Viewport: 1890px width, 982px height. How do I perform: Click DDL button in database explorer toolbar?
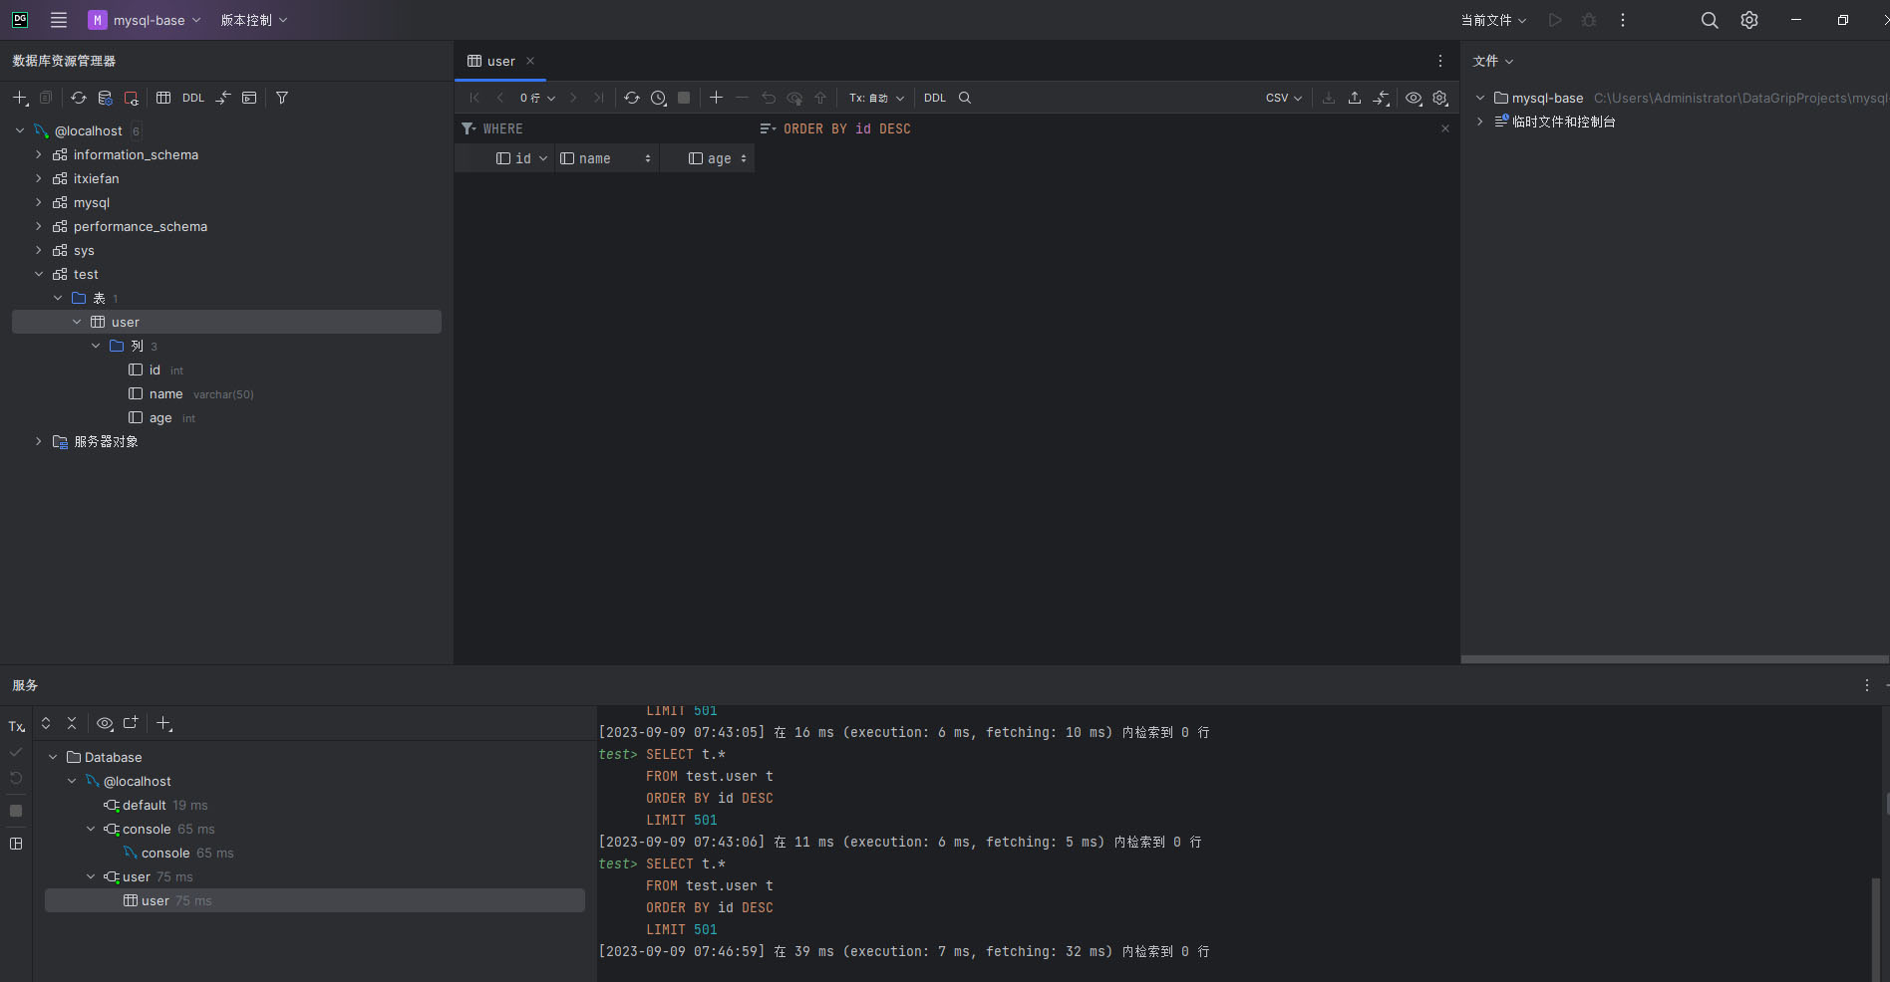[x=193, y=98]
